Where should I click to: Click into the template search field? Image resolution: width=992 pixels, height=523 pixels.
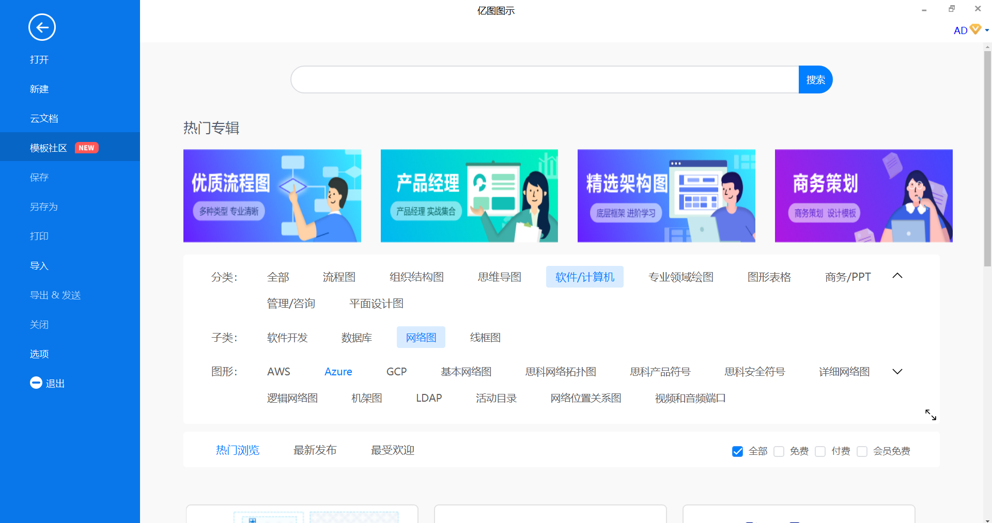click(x=545, y=80)
